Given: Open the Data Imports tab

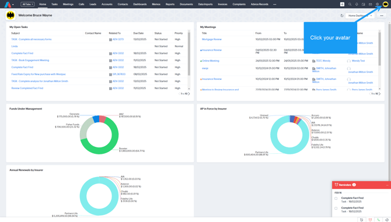Looking at the screenshot, I should (x=205, y=4).
